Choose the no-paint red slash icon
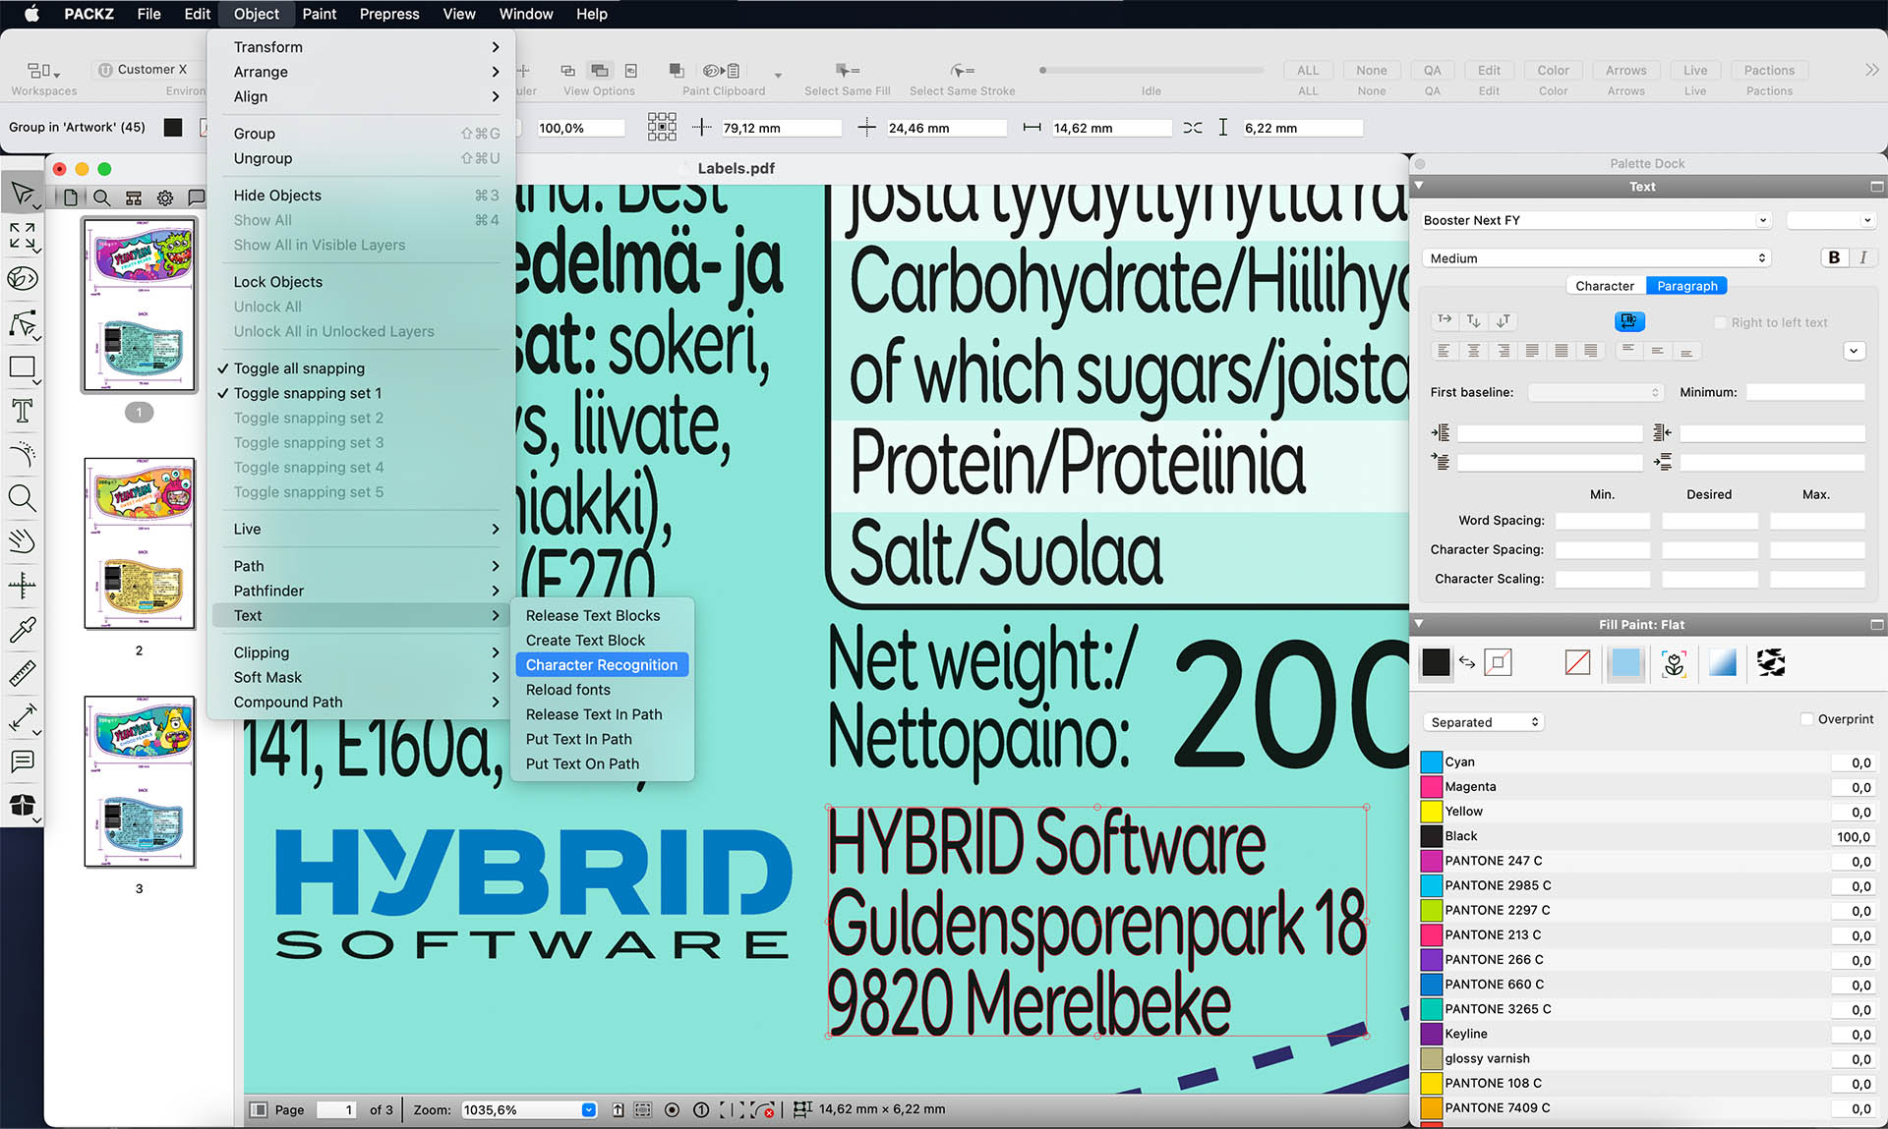The image size is (1888, 1129). click(1577, 663)
